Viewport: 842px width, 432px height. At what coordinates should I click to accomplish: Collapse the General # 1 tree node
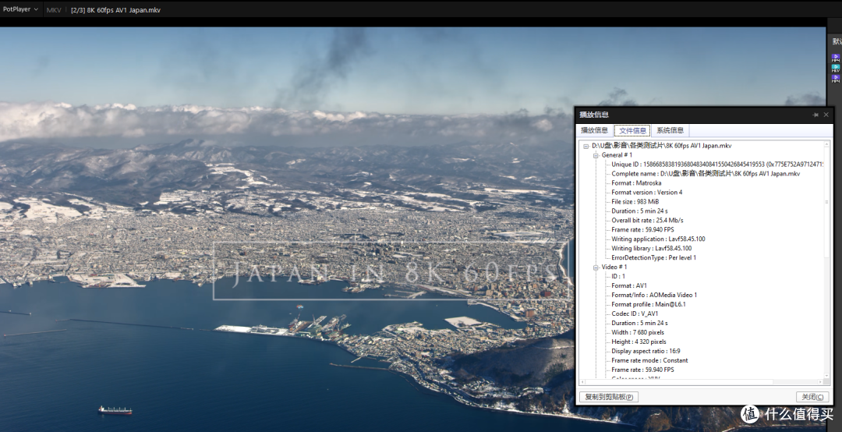[x=596, y=155]
